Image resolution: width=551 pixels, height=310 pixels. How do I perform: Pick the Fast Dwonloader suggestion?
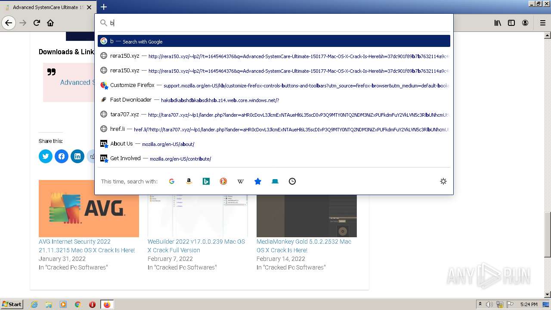(274, 100)
